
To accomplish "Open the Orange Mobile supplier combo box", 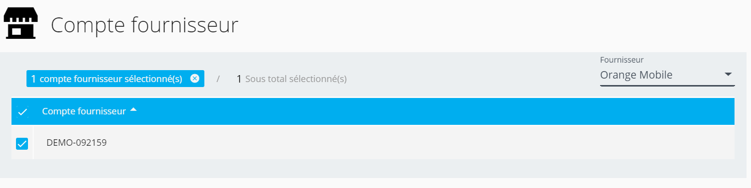I will coord(667,75).
